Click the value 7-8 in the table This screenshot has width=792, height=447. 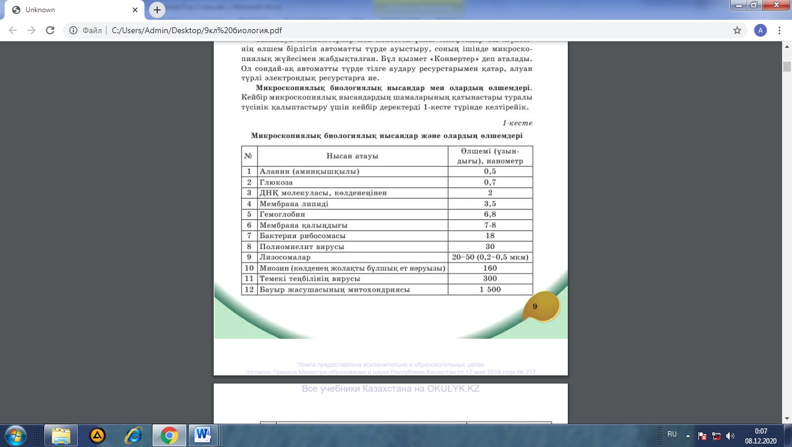click(x=490, y=225)
